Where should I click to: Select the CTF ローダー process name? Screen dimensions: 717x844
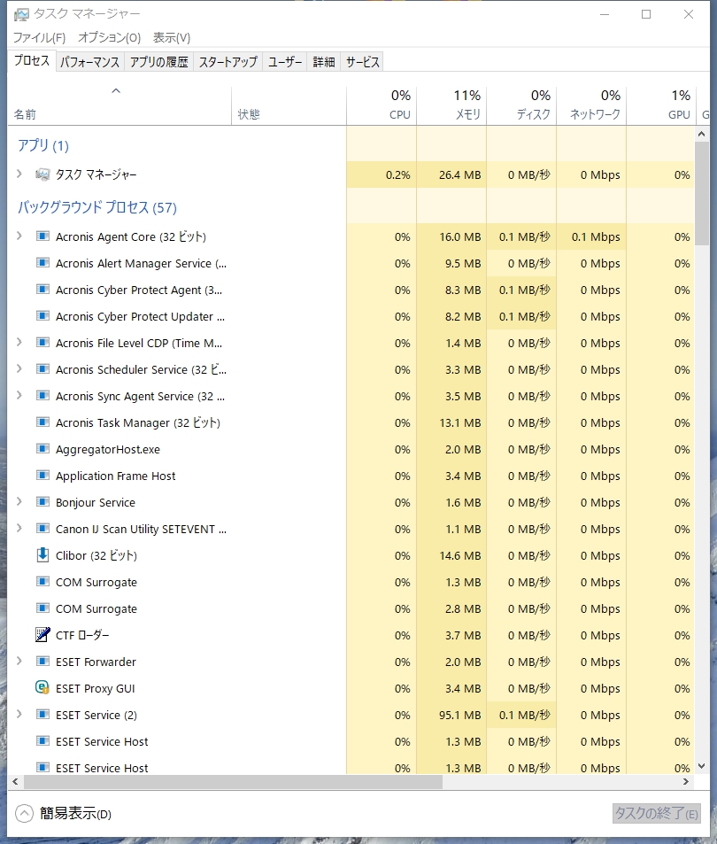tap(82, 635)
